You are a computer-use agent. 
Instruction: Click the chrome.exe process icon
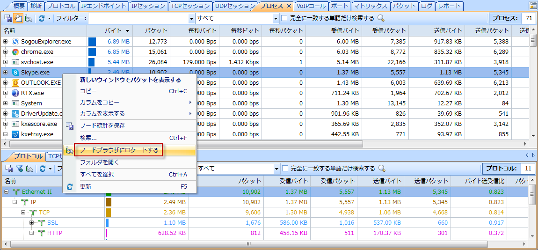point(15,52)
